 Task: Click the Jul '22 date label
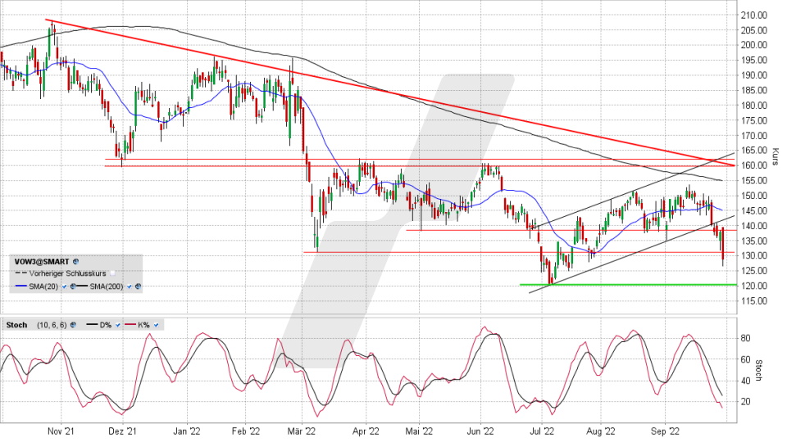[x=542, y=431]
